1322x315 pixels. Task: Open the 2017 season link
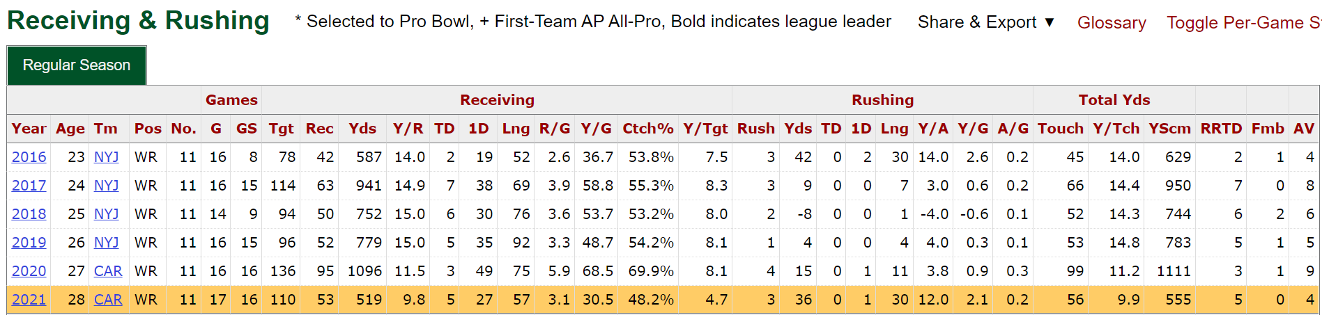pos(29,186)
